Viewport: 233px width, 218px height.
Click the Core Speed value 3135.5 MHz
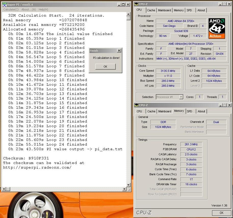coord(168,71)
